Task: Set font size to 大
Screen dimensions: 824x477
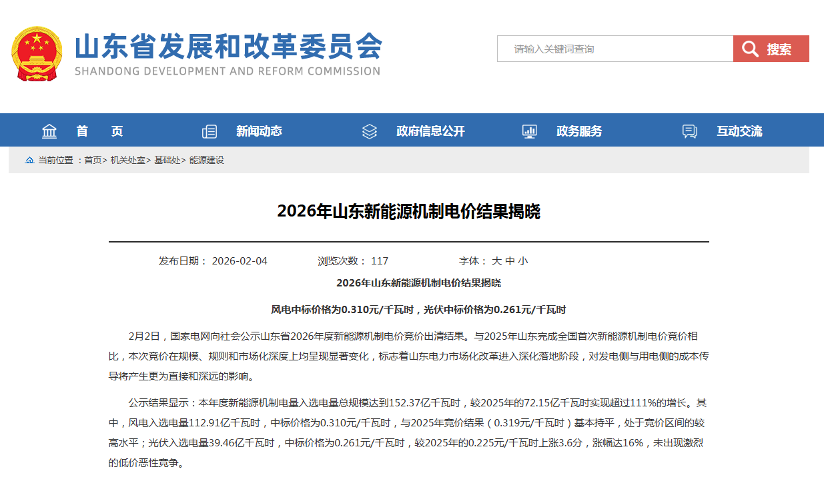Action: click(x=496, y=261)
